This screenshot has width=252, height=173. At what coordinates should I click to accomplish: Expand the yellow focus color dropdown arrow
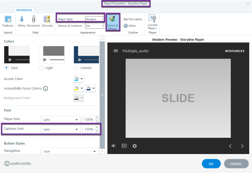tap(82, 88)
